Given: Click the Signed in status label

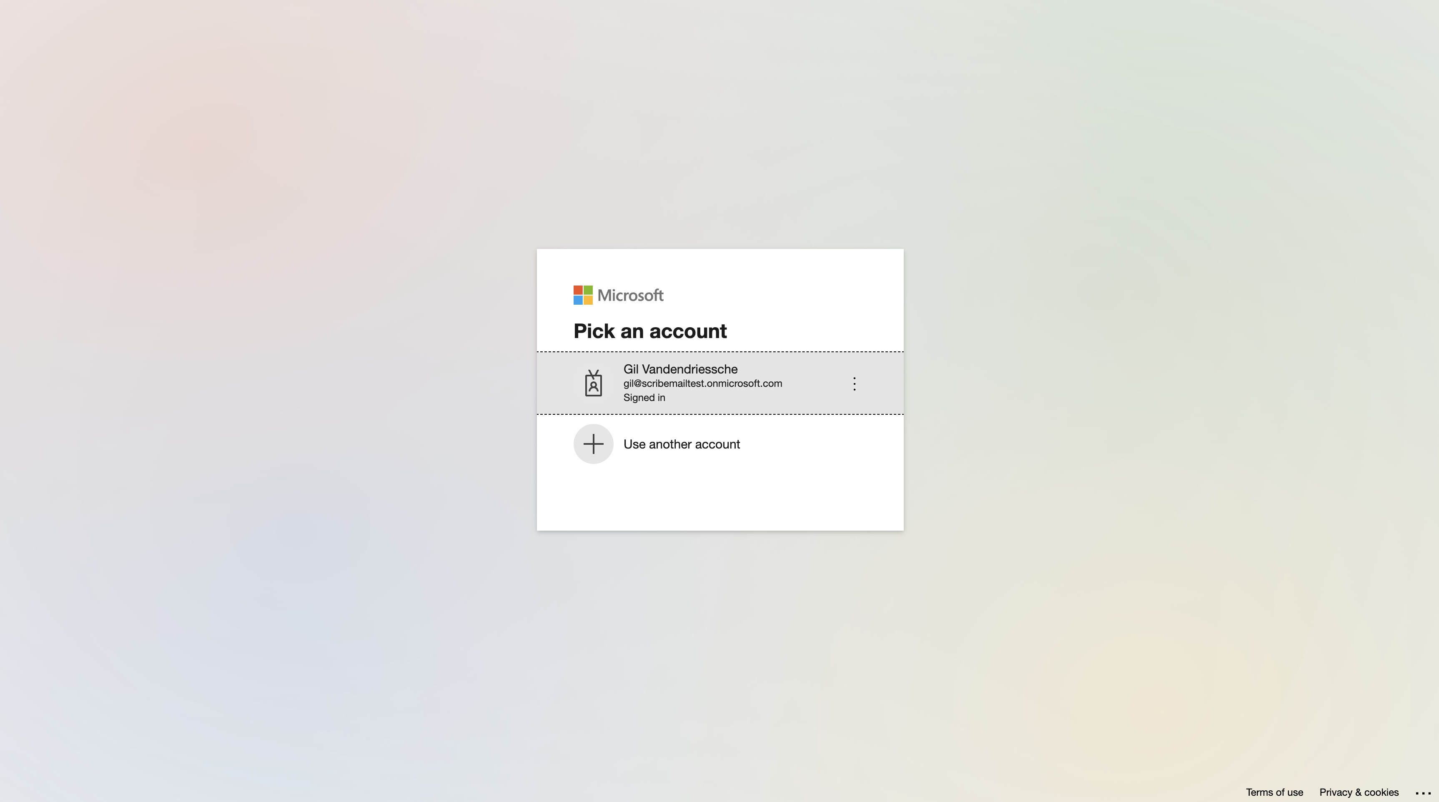Looking at the screenshot, I should tap(644, 398).
